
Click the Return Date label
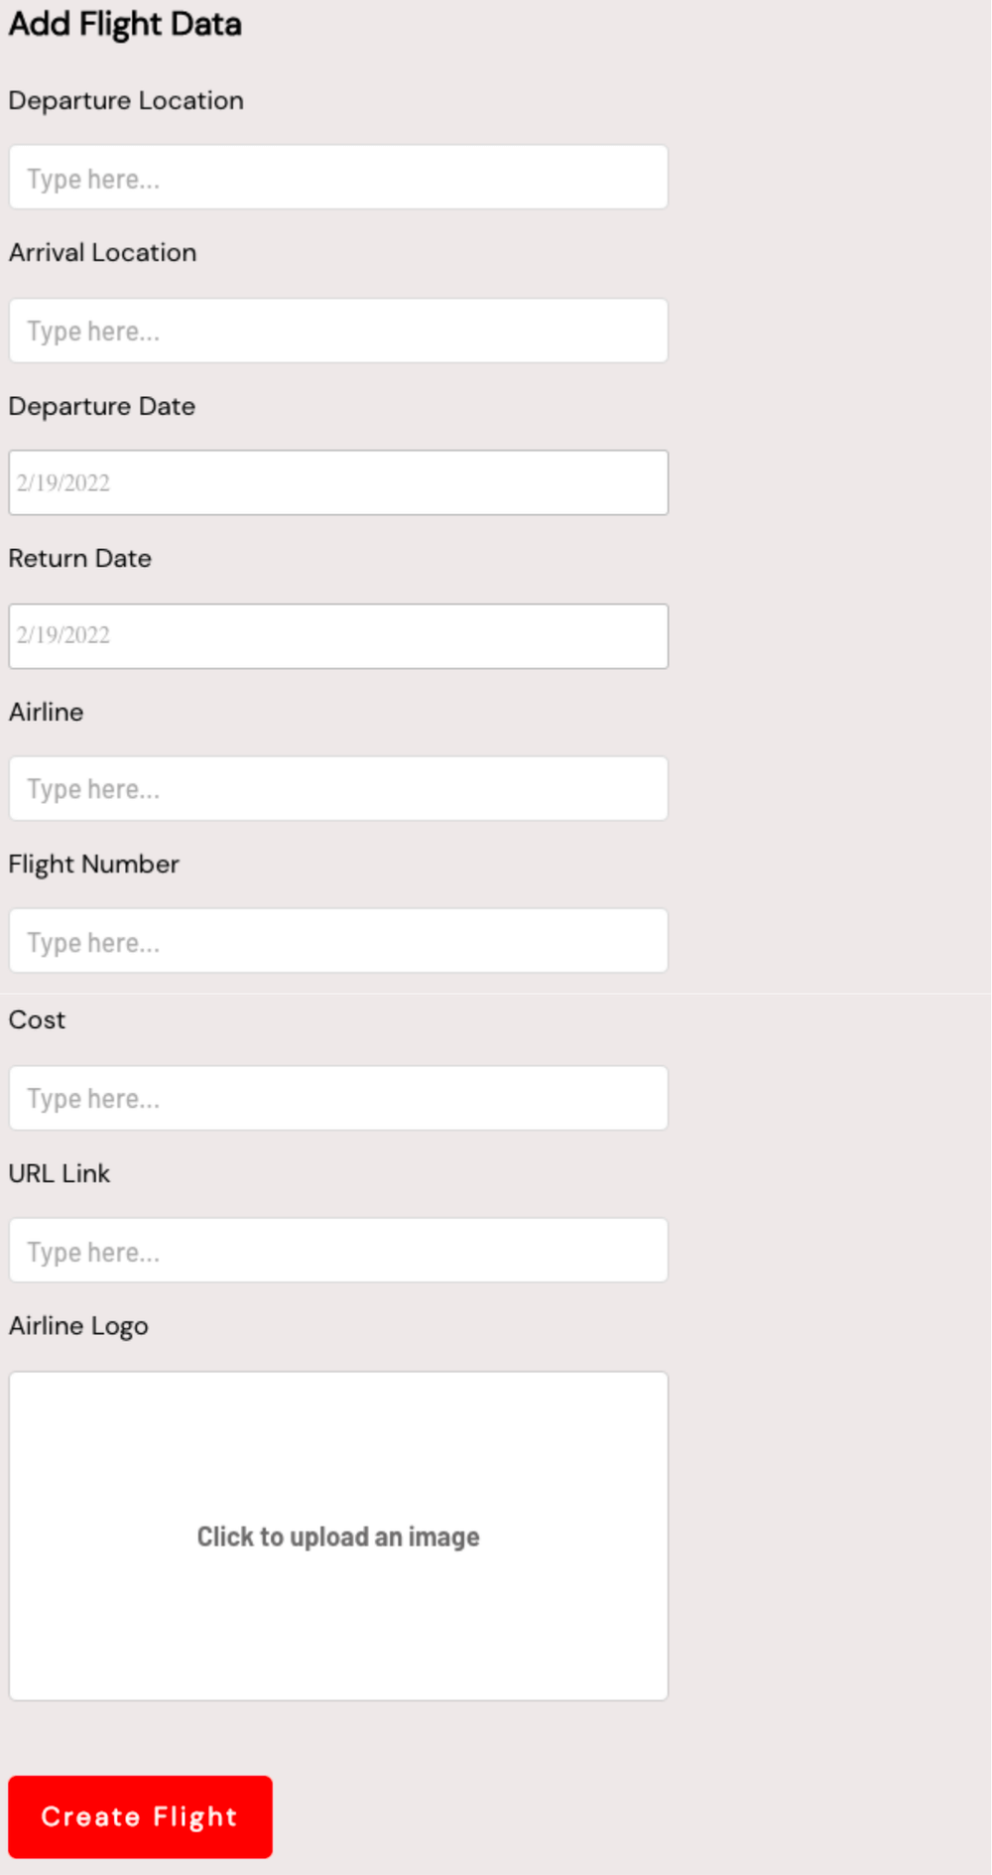tap(80, 559)
